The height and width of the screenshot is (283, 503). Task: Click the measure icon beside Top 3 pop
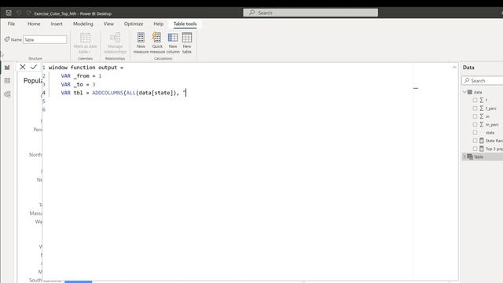(482, 149)
